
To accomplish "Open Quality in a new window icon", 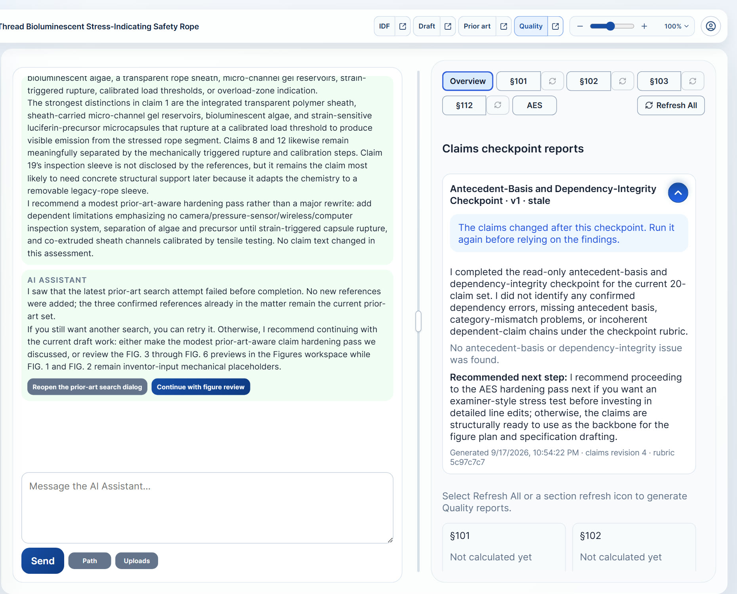I will pos(556,26).
